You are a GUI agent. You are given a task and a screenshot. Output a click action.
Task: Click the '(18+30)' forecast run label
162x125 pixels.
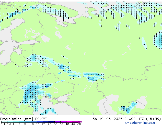pos(154,119)
